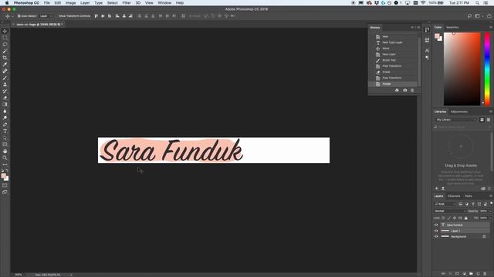Select the Background layer row

[x=462, y=236]
